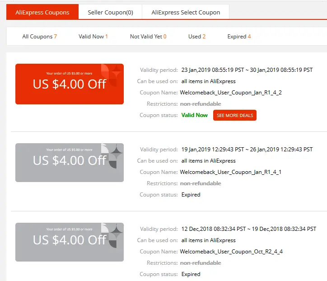Filter by Not Valid Yet 0 coupons
The image size is (327, 281).
pyautogui.click(x=148, y=37)
